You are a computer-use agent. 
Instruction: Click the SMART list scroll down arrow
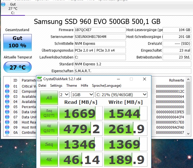tap(188, 133)
